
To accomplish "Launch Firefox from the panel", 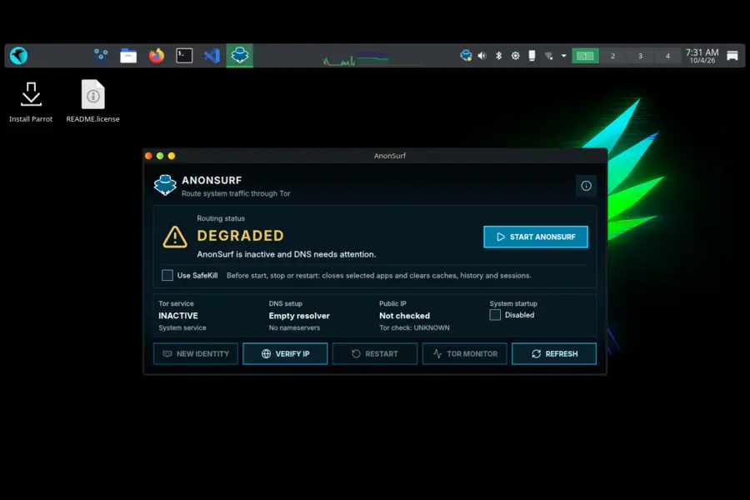I will tap(156, 56).
